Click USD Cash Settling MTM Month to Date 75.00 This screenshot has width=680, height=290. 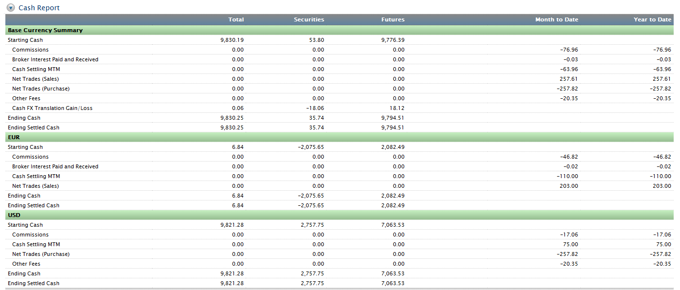pyautogui.click(x=570, y=244)
